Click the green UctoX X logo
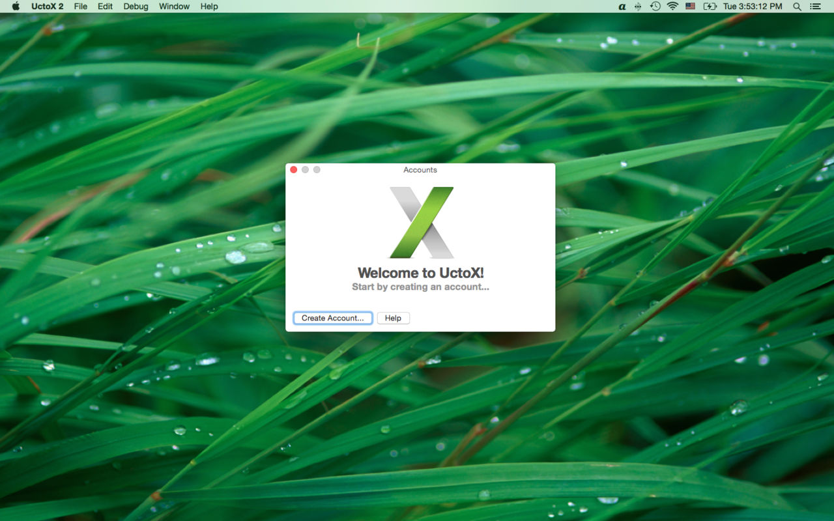 tap(422, 222)
